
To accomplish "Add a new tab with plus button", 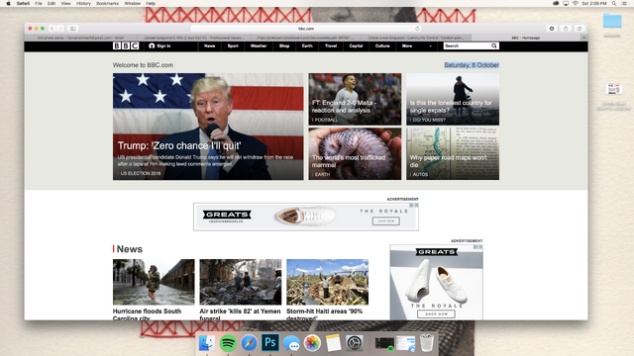I will pyautogui.click(x=584, y=38).
